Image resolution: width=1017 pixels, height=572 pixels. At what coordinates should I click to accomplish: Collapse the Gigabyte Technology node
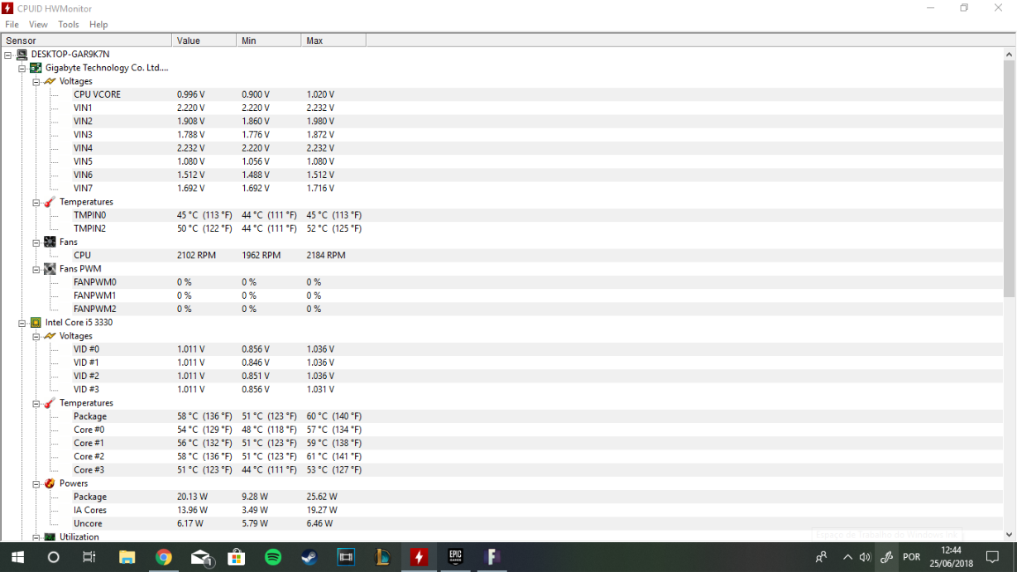click(x=22, y=68)
